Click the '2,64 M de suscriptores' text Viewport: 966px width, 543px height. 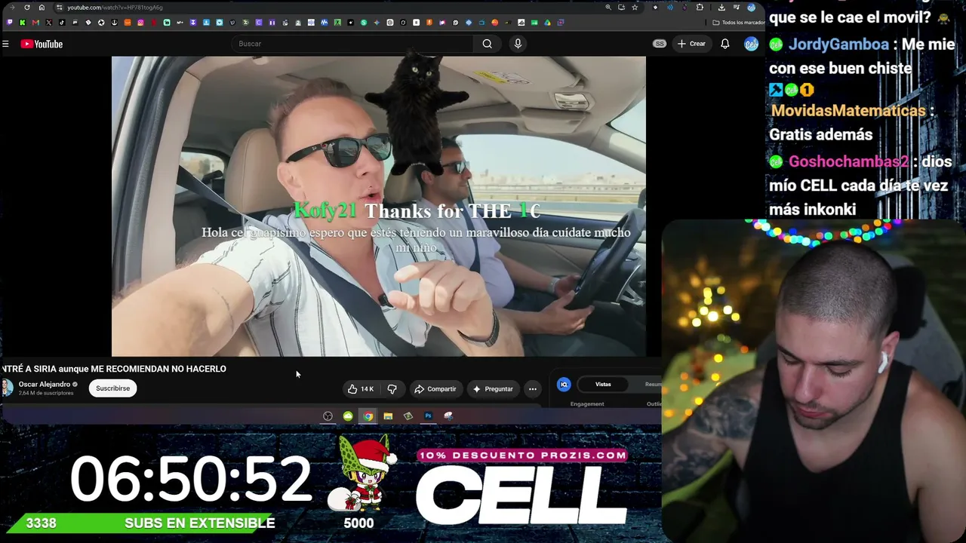pos(46,393)
